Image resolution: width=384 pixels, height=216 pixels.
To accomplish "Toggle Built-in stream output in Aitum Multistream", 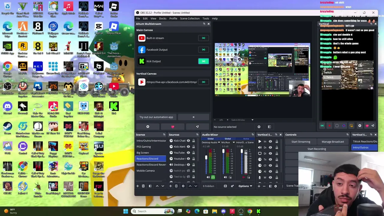I will point(203,38).
